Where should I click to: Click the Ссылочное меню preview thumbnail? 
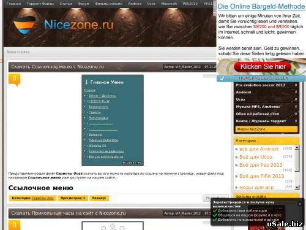[x=113, y=120]
